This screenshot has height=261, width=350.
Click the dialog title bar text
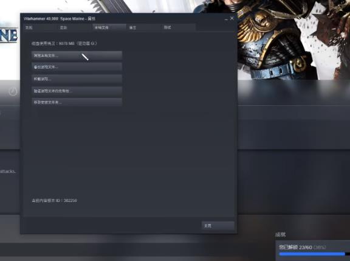(x=60, y=18)
